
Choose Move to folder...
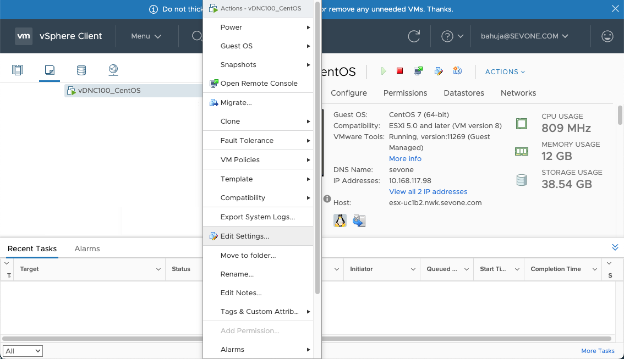(x=258, y=255)
